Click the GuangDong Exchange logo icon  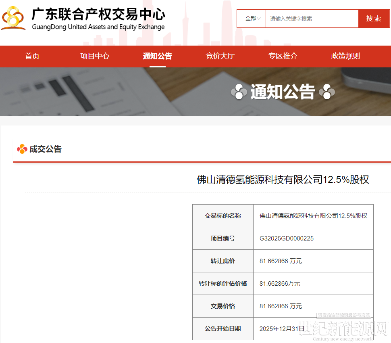[x=13, y=18]
